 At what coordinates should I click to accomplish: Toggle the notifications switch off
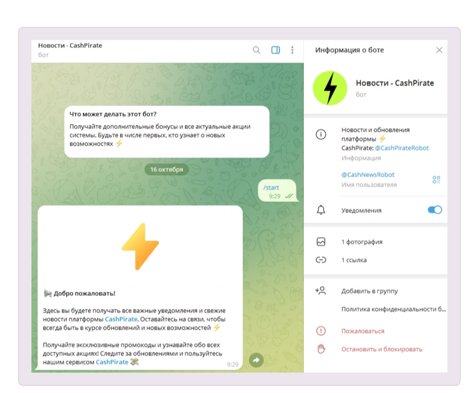(x=435, y=210)
